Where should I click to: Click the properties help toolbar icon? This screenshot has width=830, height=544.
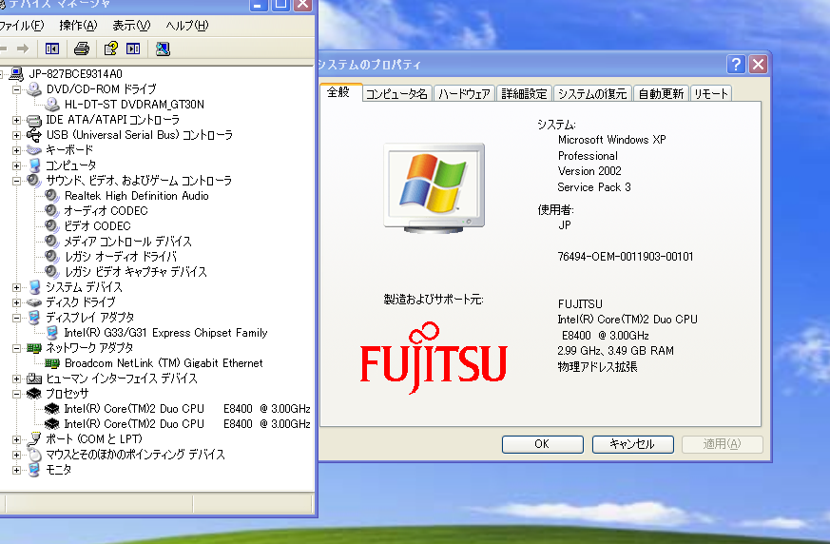[x=110, y=49]
